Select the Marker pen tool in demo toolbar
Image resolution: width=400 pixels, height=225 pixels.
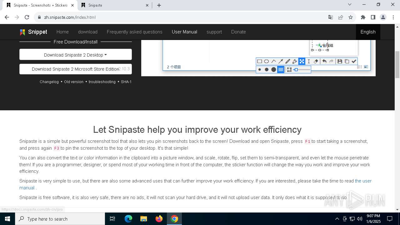click(x=295, y=62)
